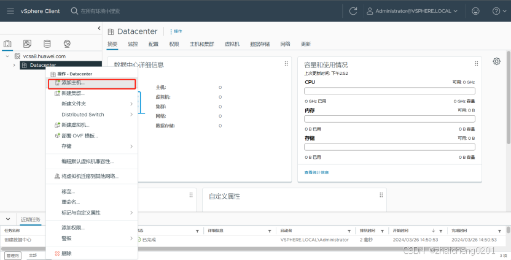
Task: Grab the 数据中心详细信息 card drag handle
Action: (286, 64)
